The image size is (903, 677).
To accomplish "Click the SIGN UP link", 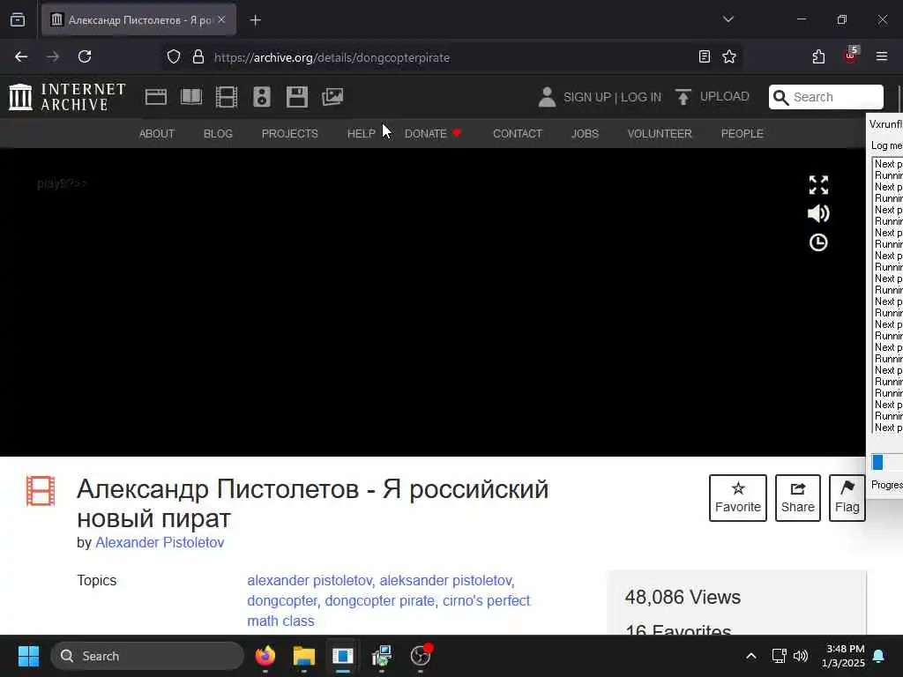I will [586, 97].
